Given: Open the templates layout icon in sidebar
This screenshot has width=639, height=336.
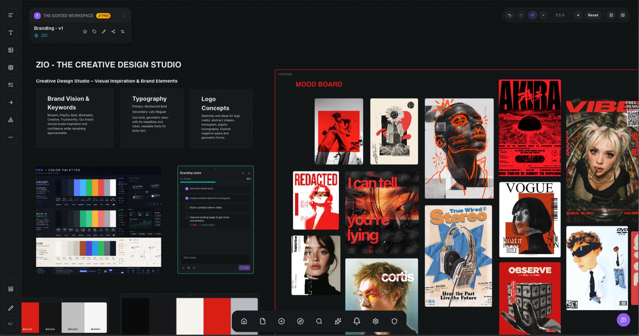Looking at the screenshot, I should tap(11, 289).
